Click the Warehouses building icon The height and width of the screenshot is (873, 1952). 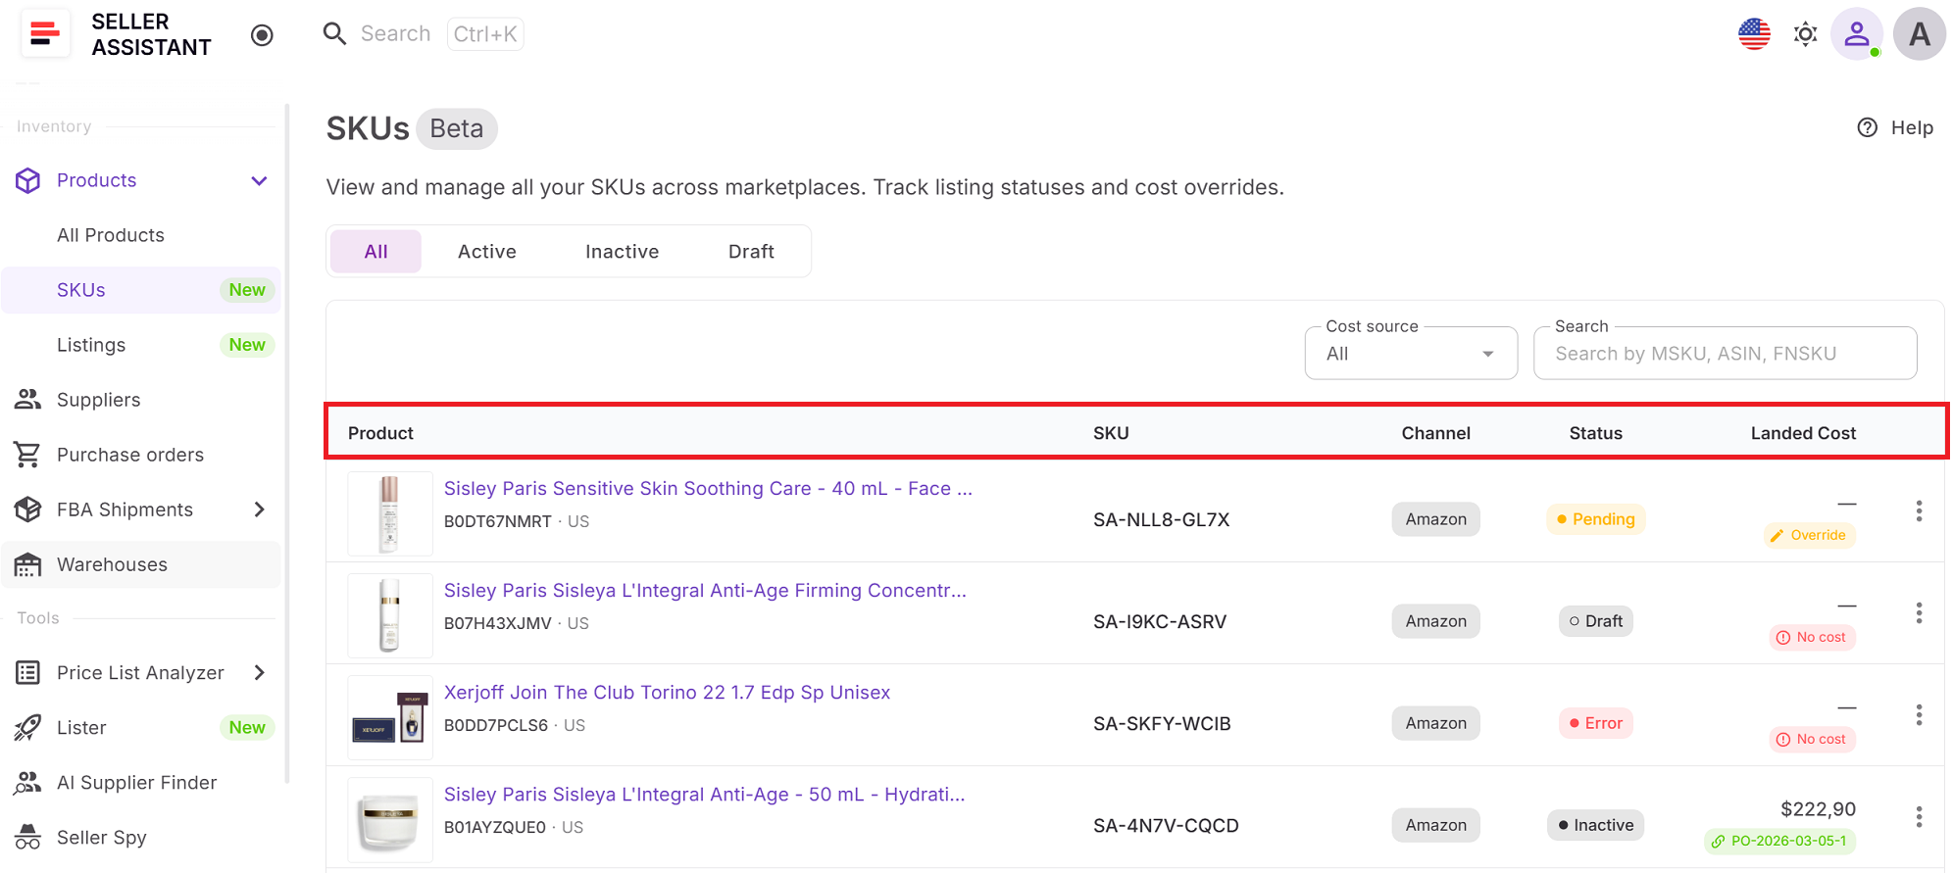coord(27,564)
